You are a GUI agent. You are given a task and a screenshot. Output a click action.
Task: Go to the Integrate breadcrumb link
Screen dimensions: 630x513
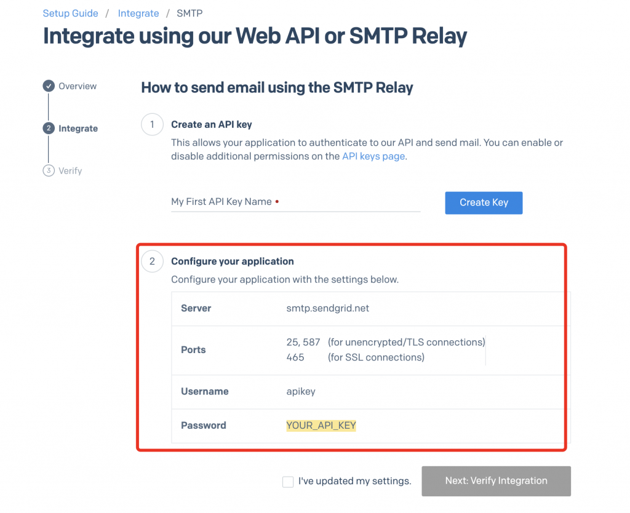138,13
